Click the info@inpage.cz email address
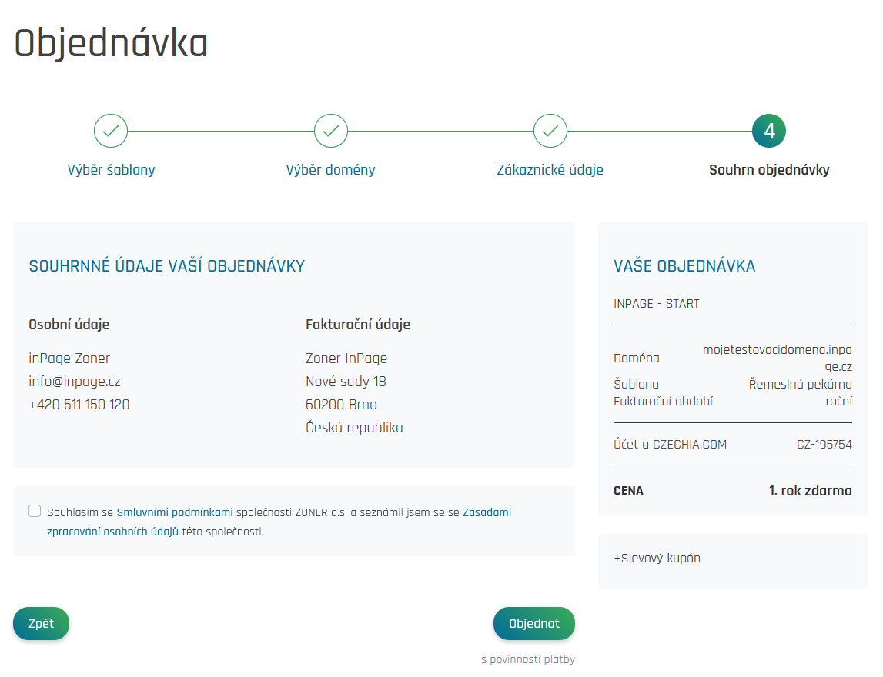 click(x=75, y=382)
